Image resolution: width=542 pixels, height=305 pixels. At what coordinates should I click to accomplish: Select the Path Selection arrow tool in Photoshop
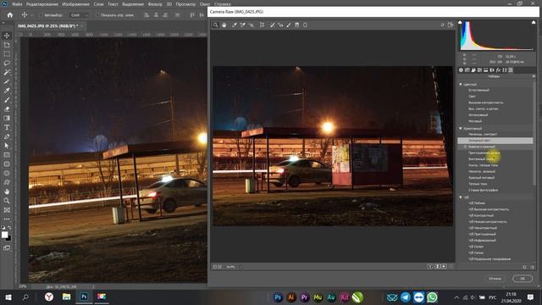(7, 146)
